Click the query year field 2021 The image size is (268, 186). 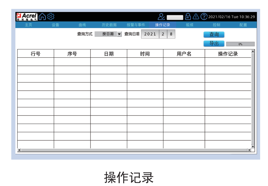[150, 34]
